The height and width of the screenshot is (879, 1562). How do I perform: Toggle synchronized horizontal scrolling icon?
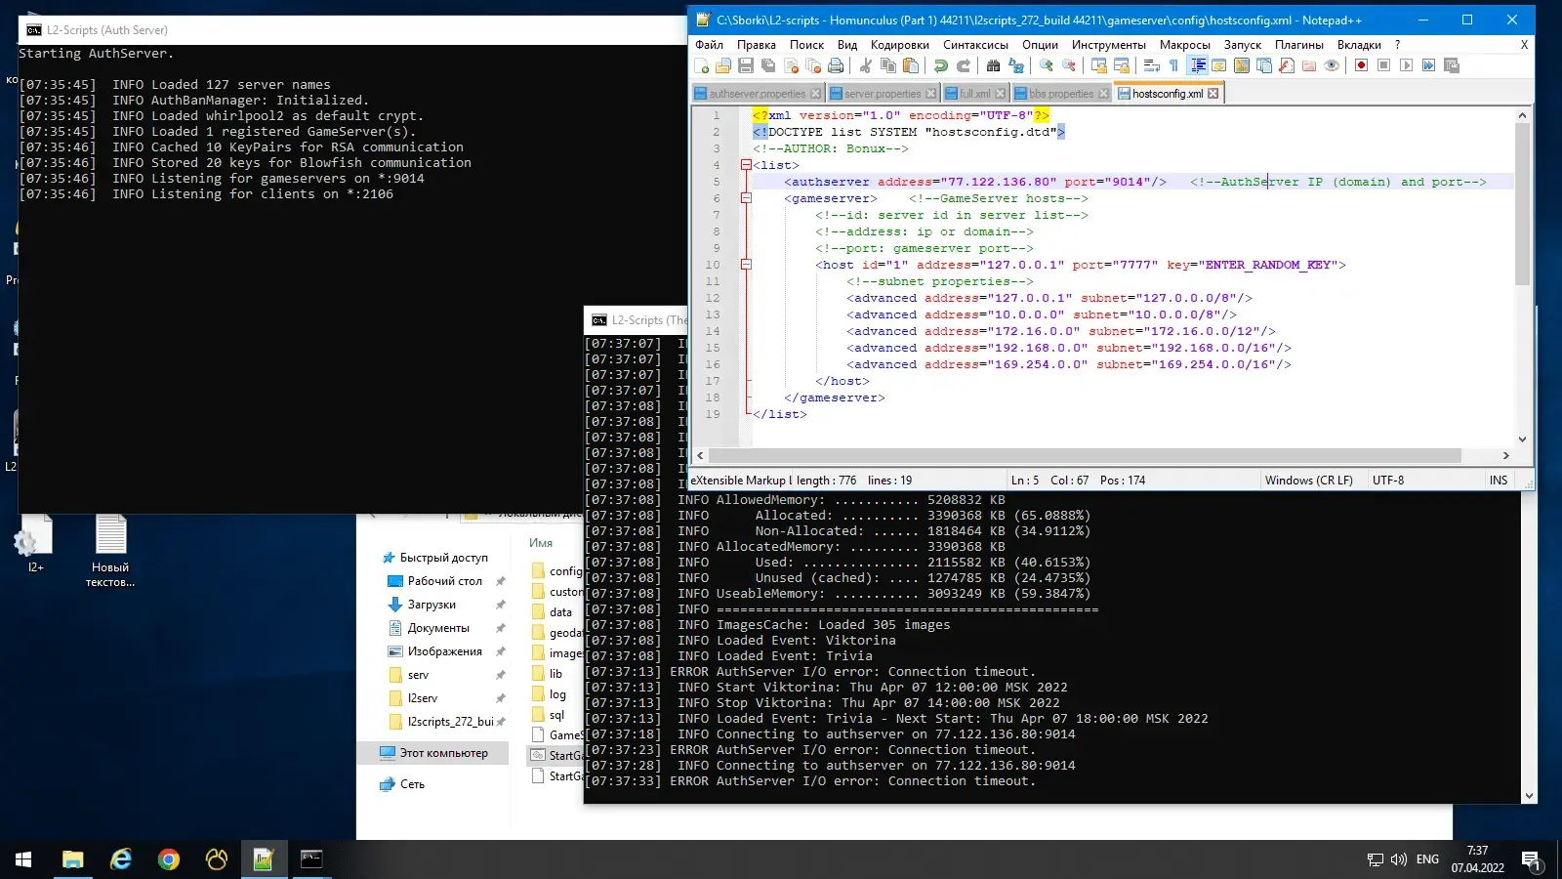pyautogui.click(x=1122, y=65)
